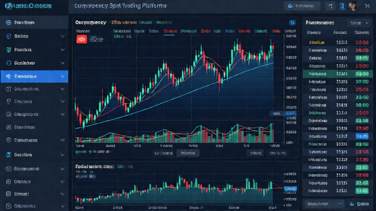Expand the eighth sidebar item's chevron
Viewport: 376px width, 211px height.
62,114
